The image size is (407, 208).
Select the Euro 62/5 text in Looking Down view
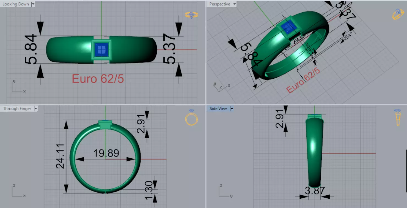[98, 79]
